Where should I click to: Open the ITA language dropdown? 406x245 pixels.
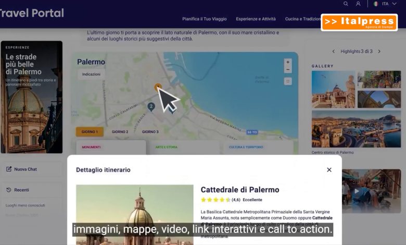385,4
